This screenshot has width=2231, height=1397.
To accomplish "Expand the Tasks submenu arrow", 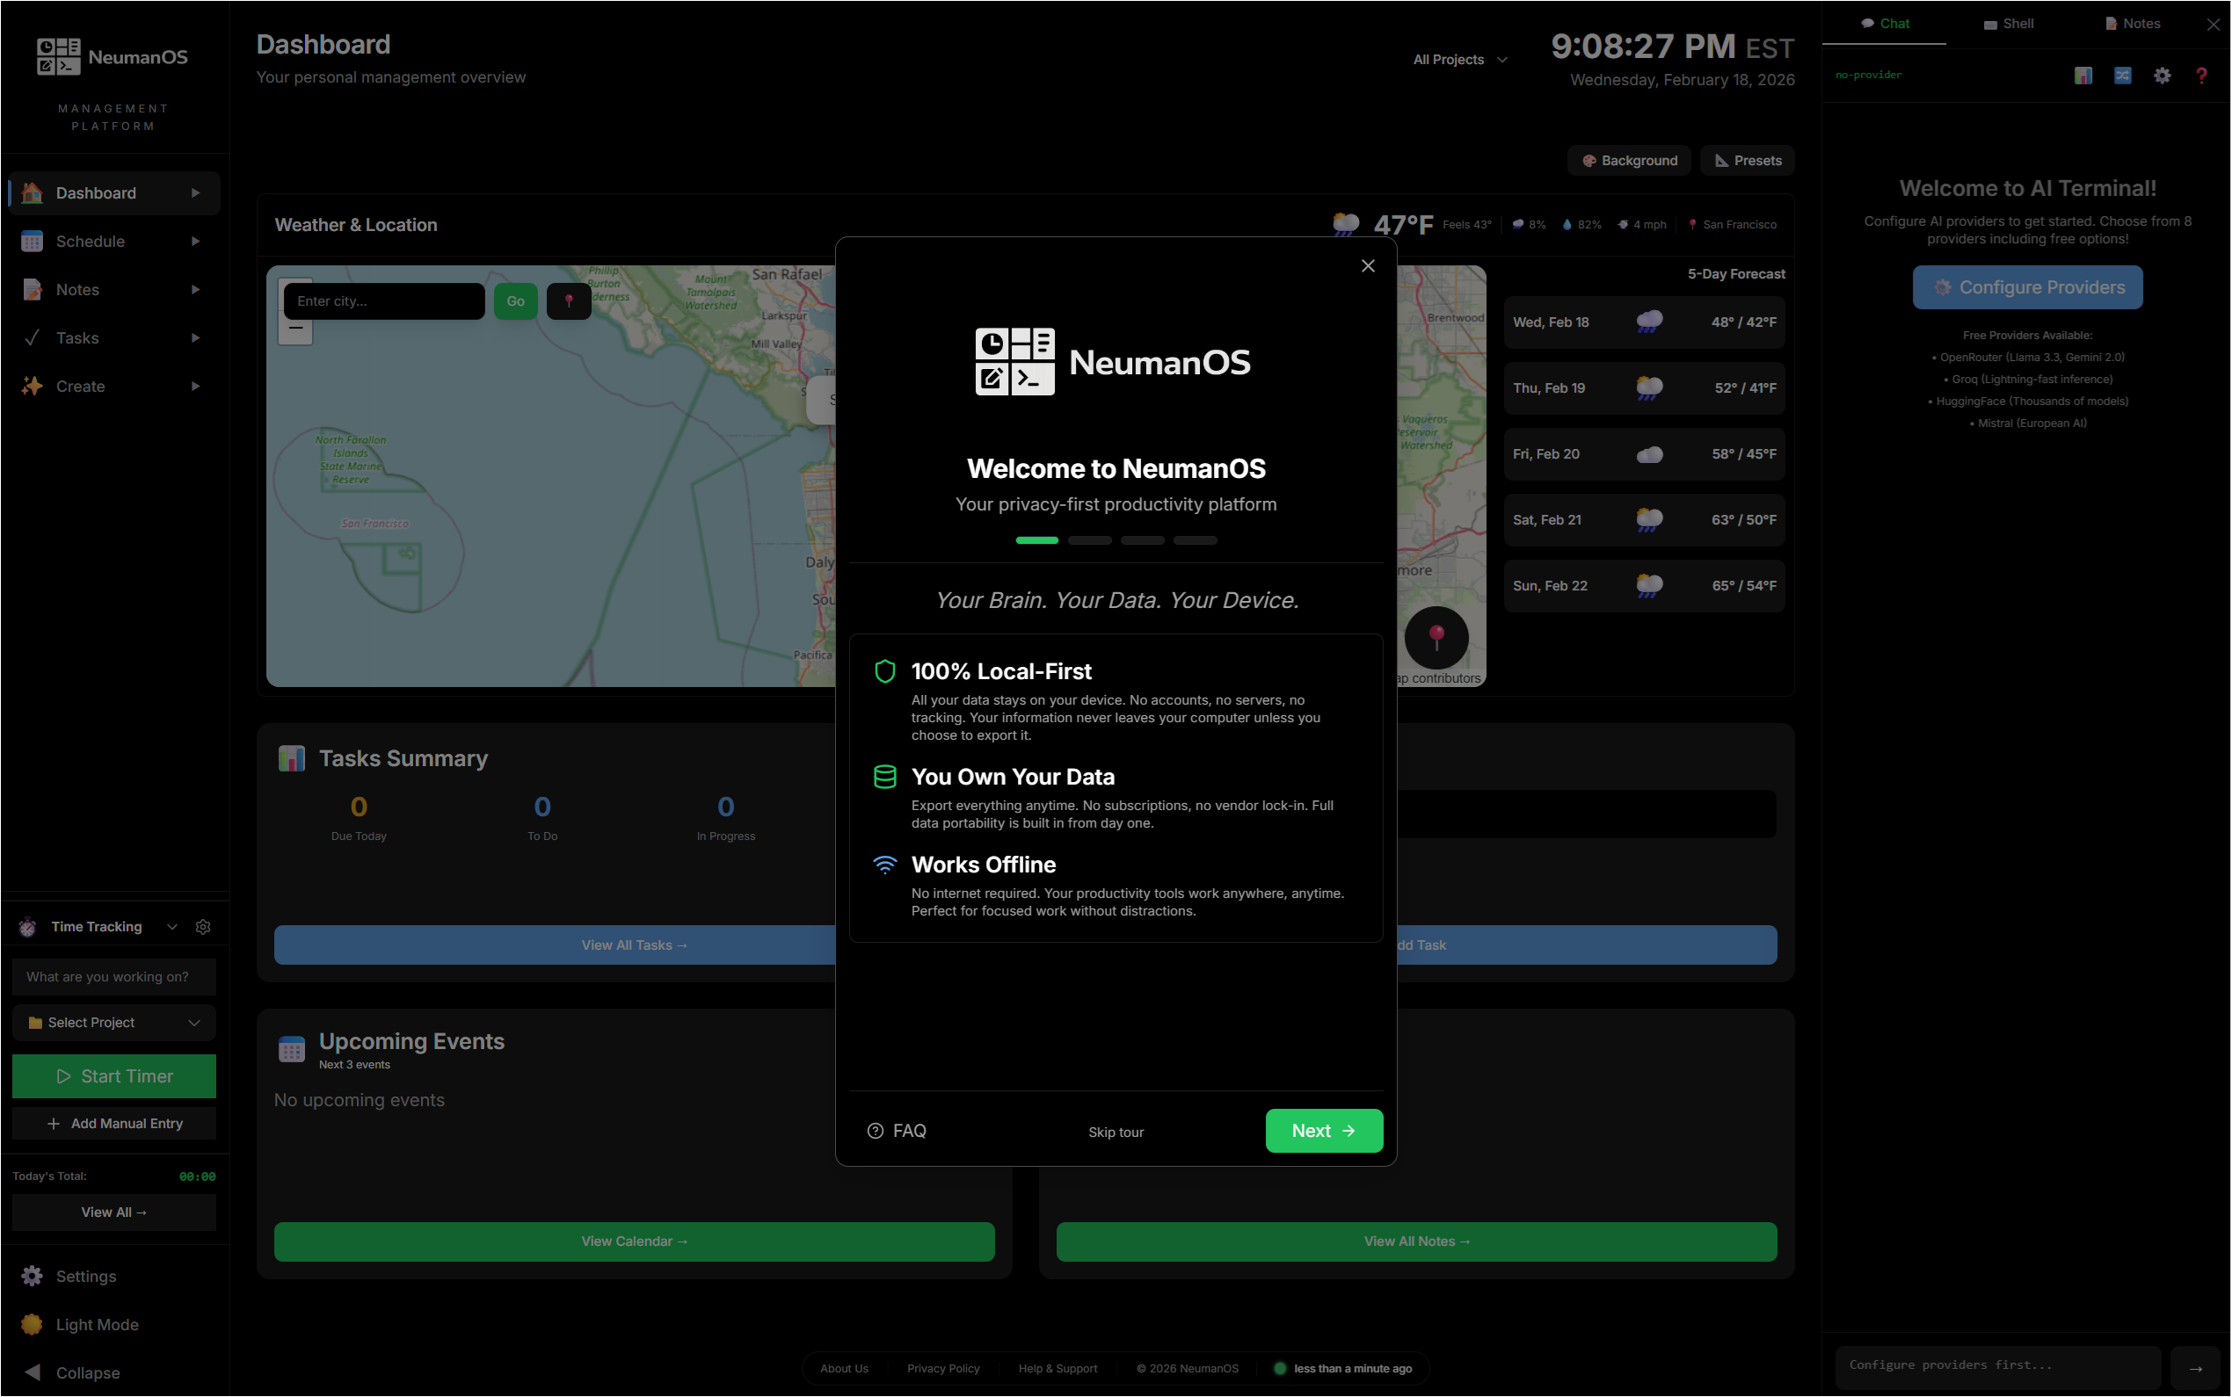I will pyautogui.click(x=195, y=338).
